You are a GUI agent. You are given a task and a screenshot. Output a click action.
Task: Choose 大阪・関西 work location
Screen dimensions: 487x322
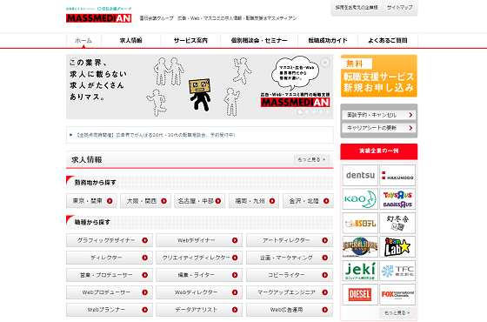click(146, 201)
